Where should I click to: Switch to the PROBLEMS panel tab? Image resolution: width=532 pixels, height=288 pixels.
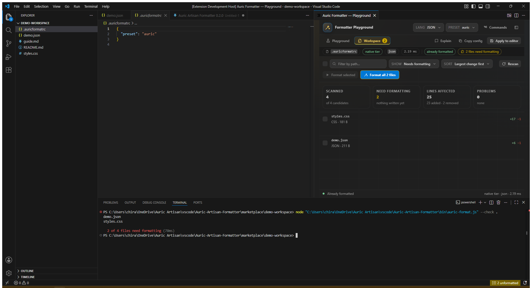(111, 203)
